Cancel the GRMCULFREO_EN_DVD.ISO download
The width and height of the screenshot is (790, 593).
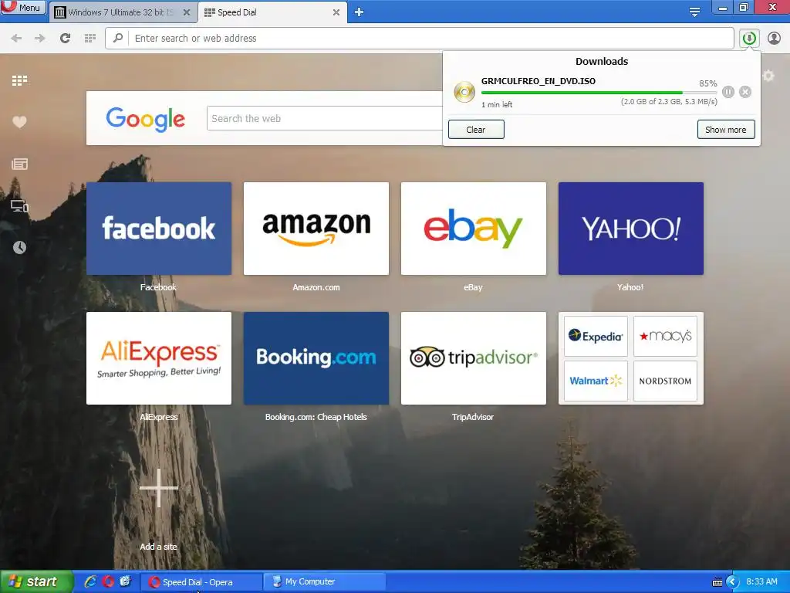(x=745, y=92)
